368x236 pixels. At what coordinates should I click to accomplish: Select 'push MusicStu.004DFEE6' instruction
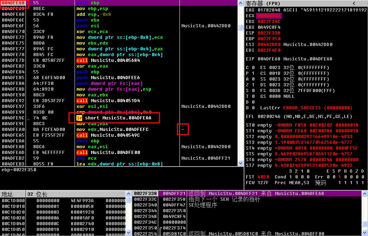(108, 78)
